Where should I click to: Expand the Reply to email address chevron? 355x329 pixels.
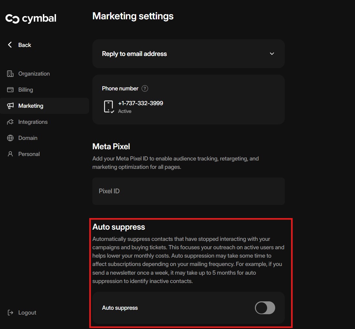(x=272, y=54)
